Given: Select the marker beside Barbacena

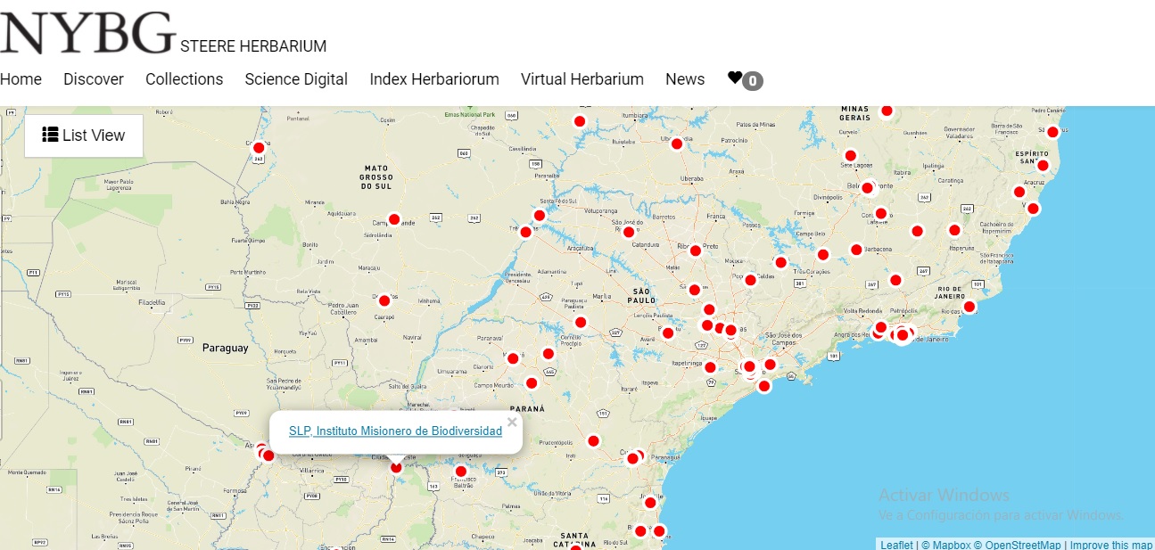Looking at the screenshot, I should (x=856, y=250).
